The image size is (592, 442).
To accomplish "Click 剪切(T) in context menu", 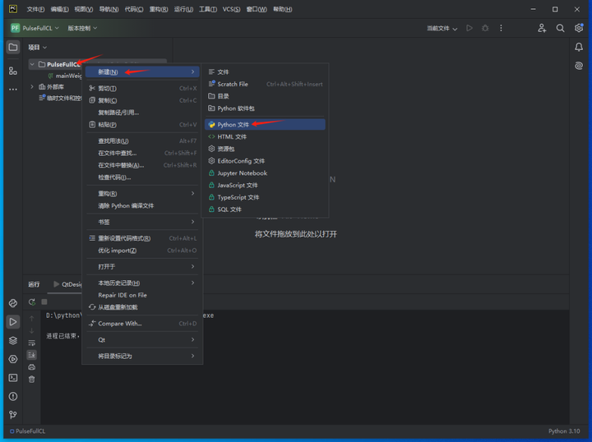I will click(142, 88).
